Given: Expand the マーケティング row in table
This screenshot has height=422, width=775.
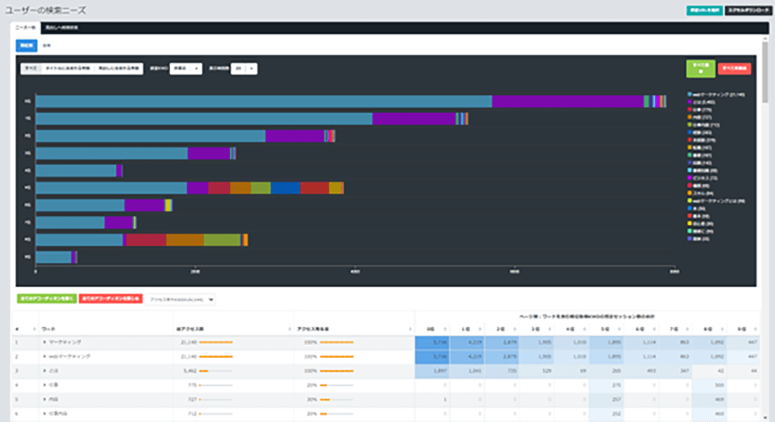Looking at the screenshot, I should (x=45, y=342).
